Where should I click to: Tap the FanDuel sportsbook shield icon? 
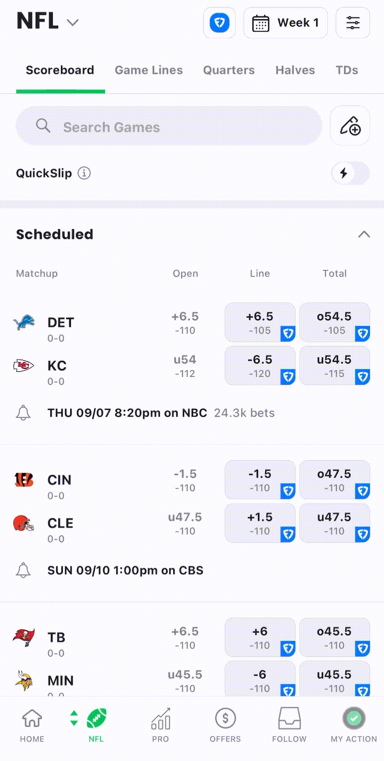click(x=219, y=23)
